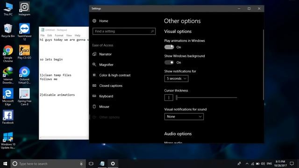Open Task View from the taskbar
The height and width of the screenshot is (168, 299).
coord(91,164)
